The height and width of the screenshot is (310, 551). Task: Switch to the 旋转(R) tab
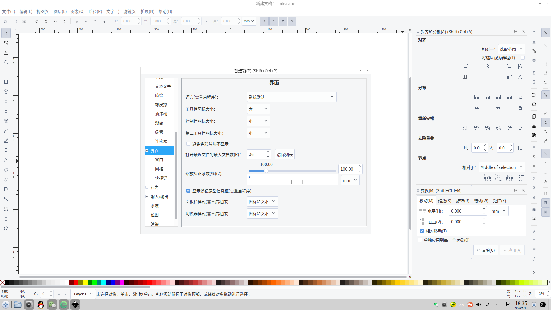tap(463, 201)
